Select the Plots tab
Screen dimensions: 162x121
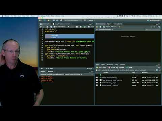(x=103, y=65)
